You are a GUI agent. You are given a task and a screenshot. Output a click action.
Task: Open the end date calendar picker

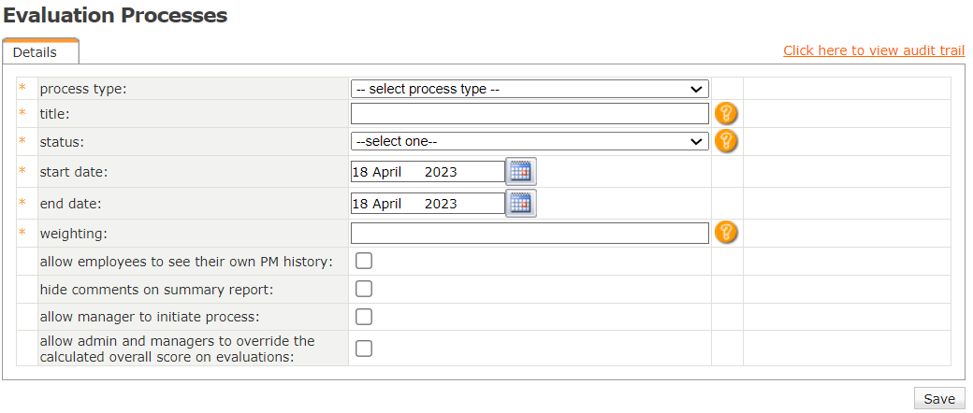[x=520, y=203]
